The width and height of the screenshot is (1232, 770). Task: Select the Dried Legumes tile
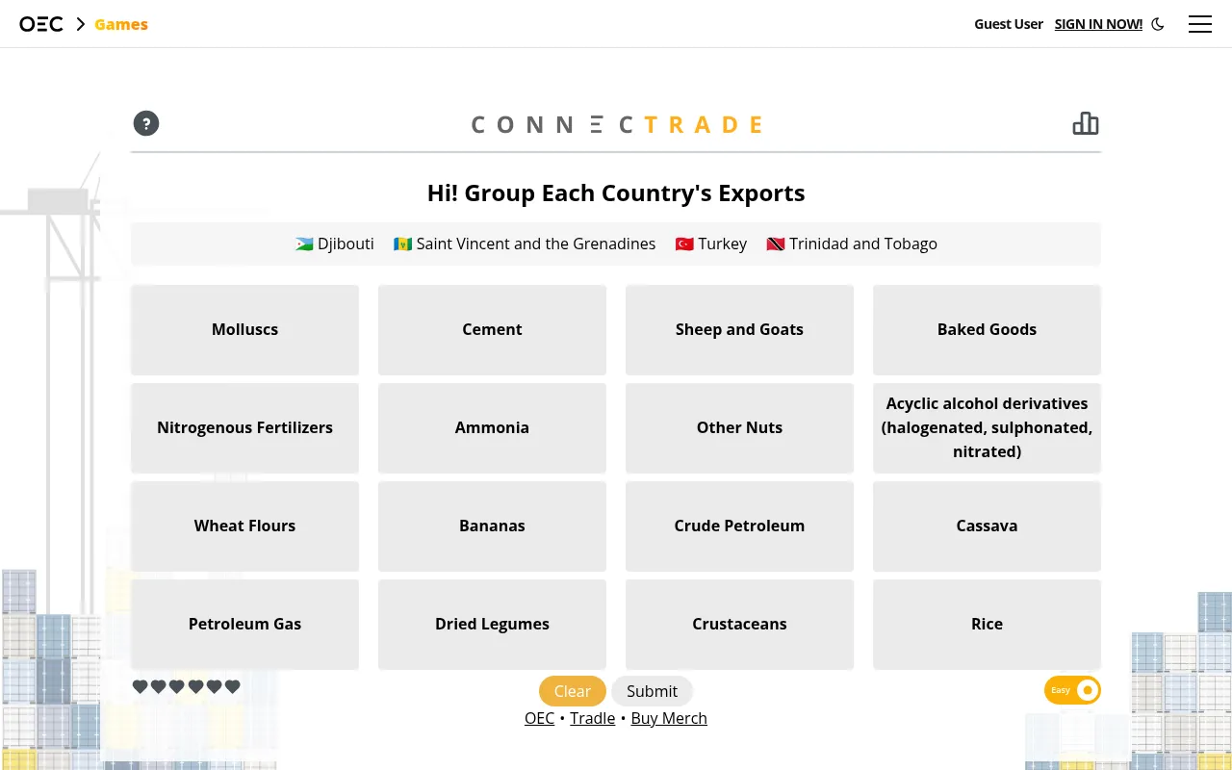point(492,624)
